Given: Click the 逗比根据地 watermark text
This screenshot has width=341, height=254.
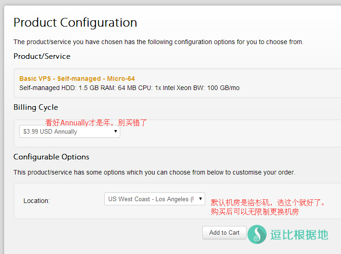Looking at the screenshot, I should coord(299,234).
